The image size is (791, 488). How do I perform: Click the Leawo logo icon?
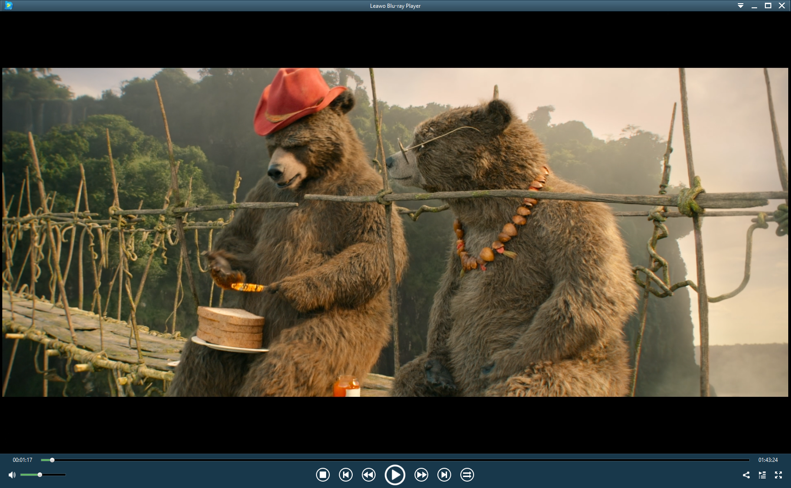coord(8,5)
